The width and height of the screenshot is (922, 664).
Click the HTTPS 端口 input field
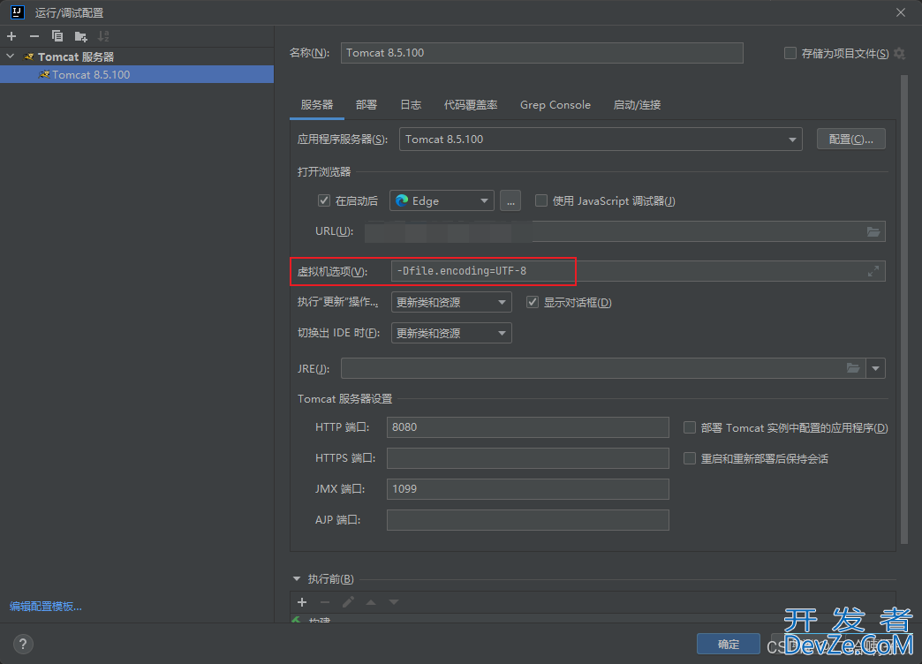(527, 458)
